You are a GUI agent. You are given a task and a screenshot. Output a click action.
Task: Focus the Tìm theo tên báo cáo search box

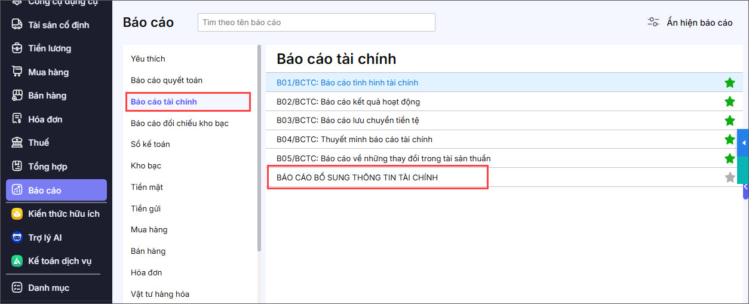316,22
